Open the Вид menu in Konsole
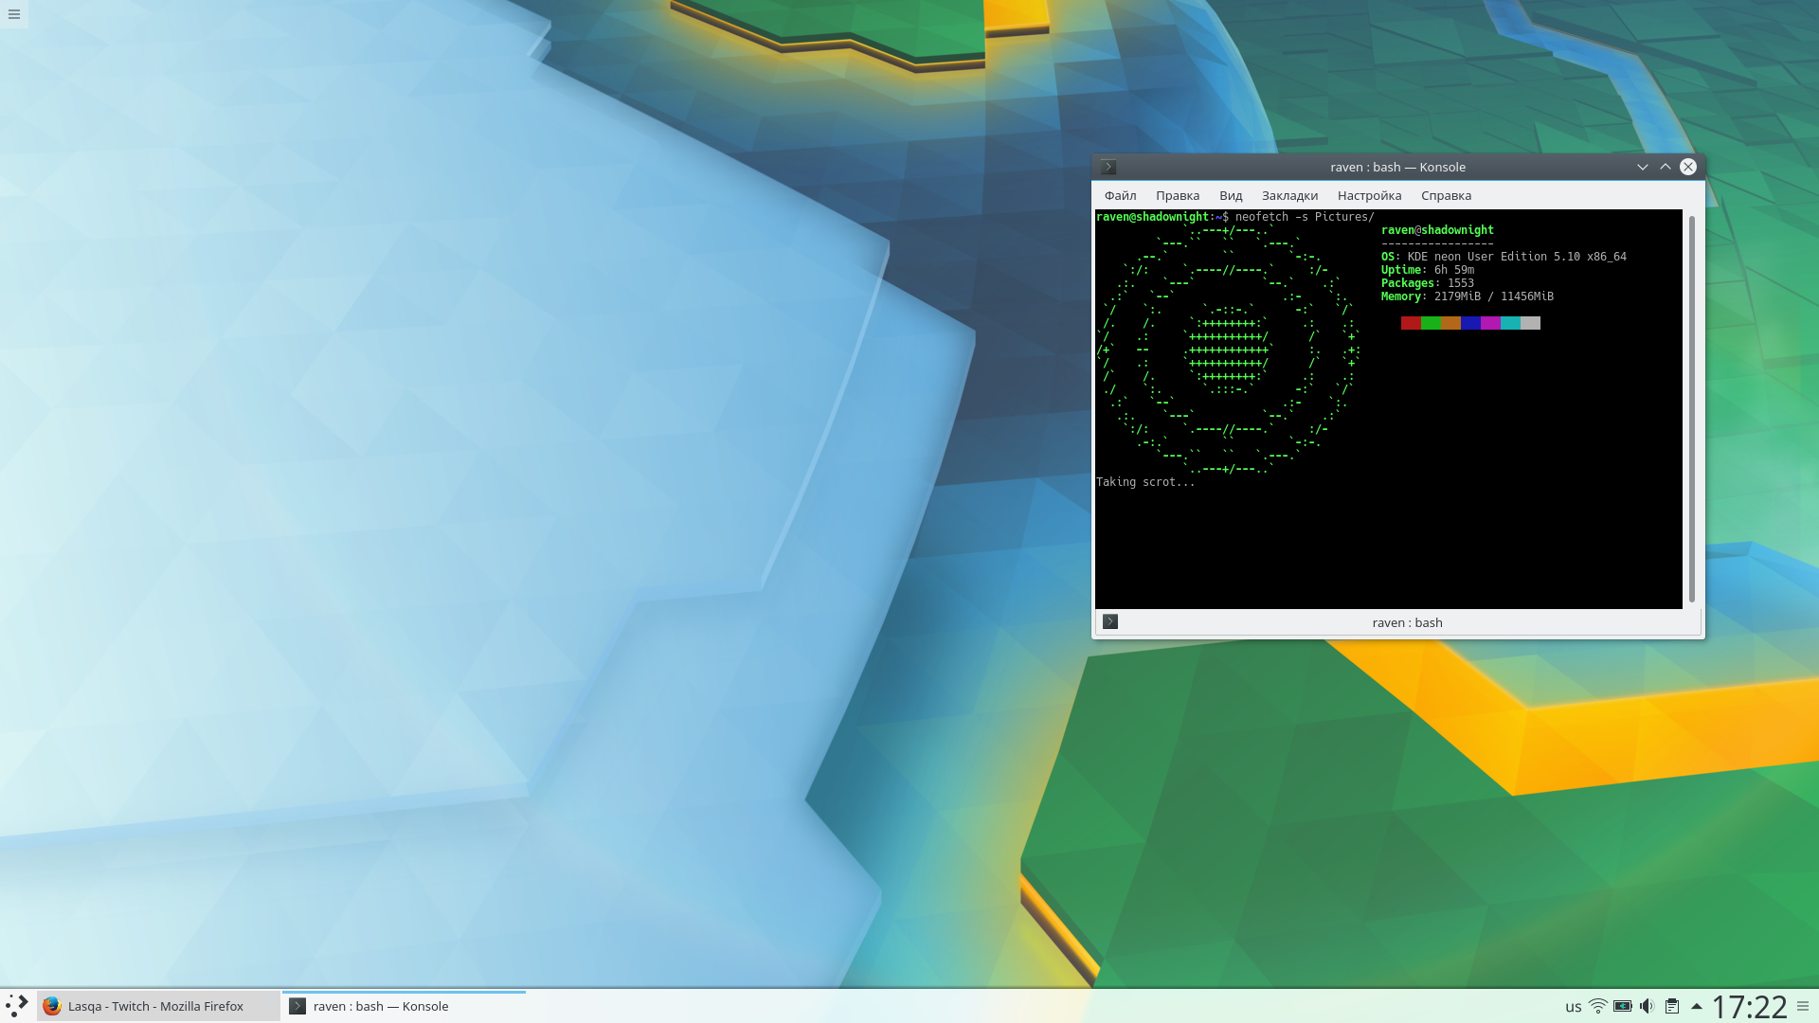1819x1023 pixels. coord(1231,195)
